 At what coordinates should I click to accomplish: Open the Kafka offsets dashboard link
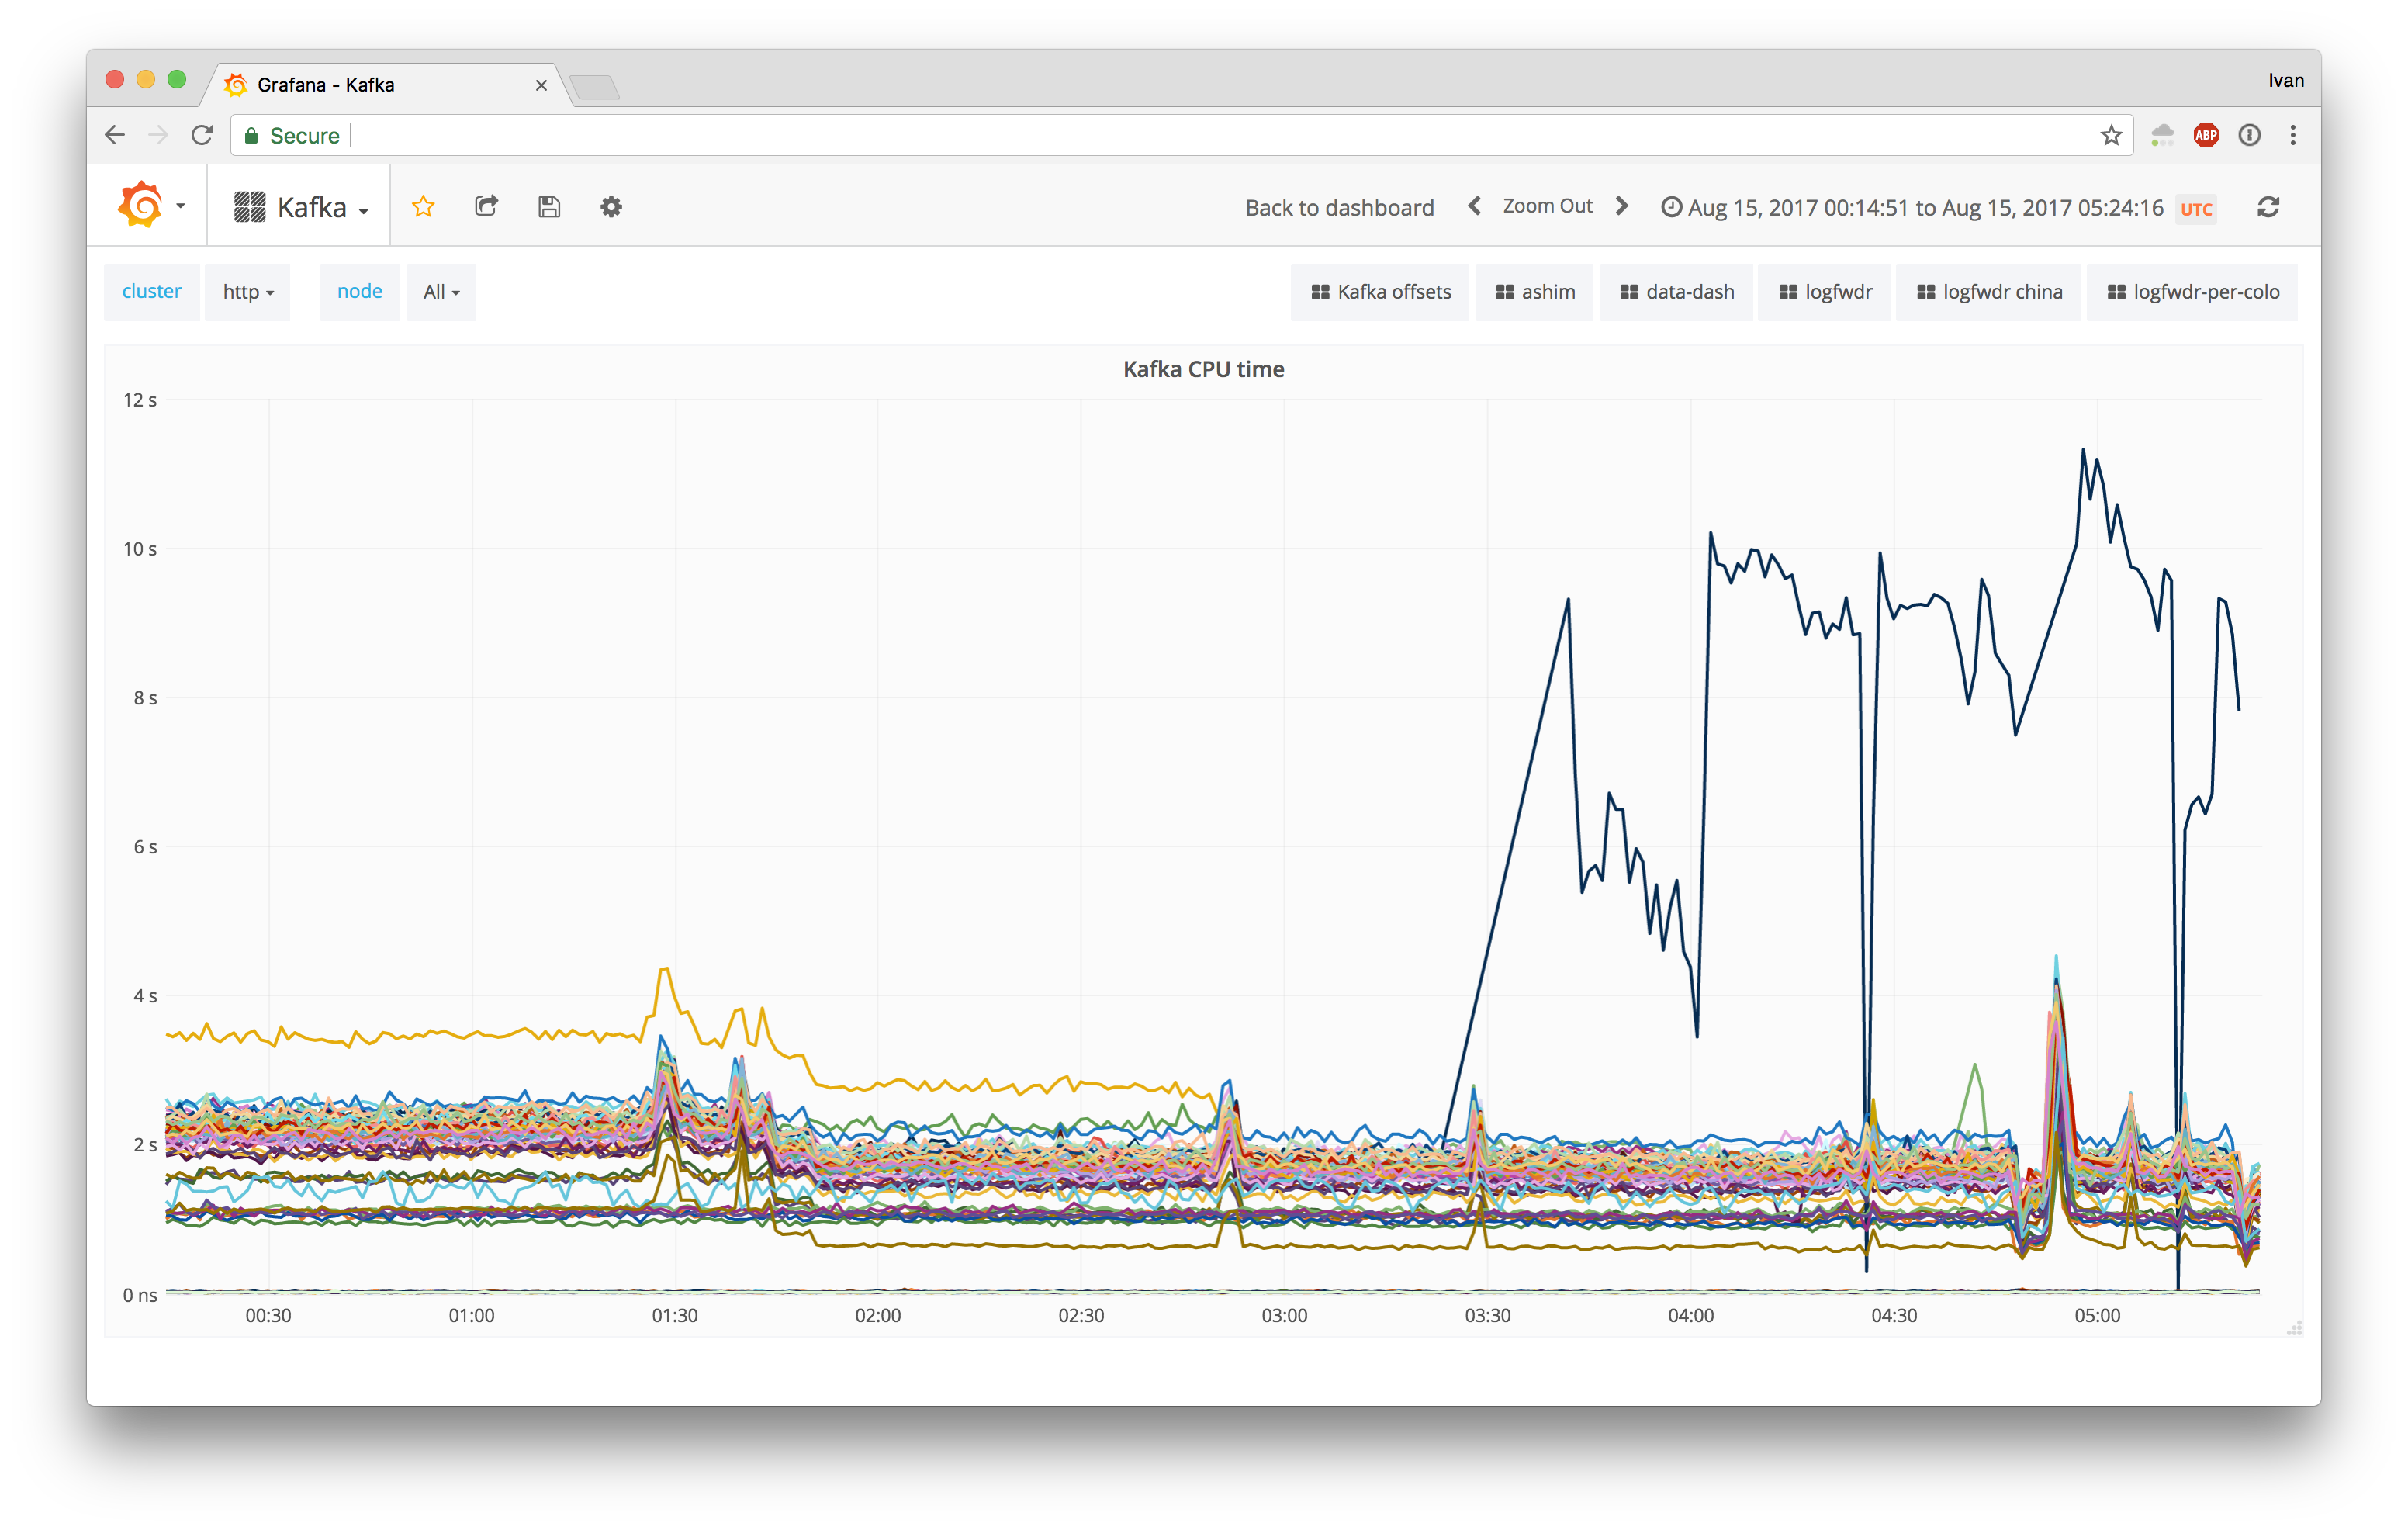pos(1380,292)
